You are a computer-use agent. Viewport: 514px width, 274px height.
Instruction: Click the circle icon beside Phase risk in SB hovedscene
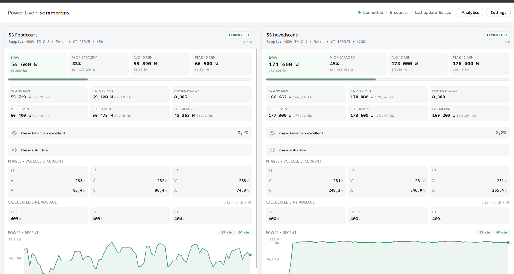tap(272, 150)
